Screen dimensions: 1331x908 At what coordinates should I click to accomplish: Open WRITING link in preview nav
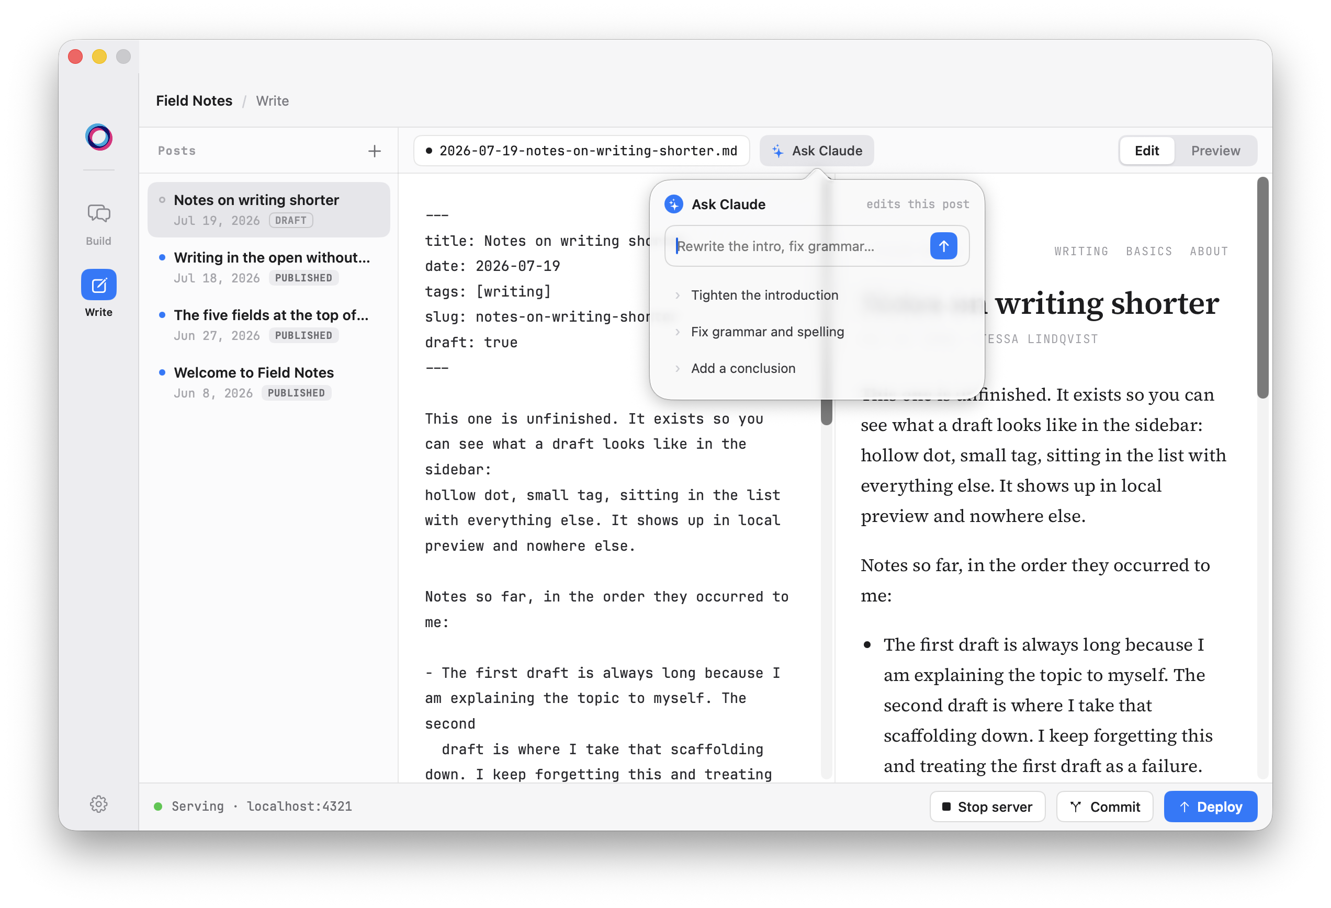(x=1081, y=252)
